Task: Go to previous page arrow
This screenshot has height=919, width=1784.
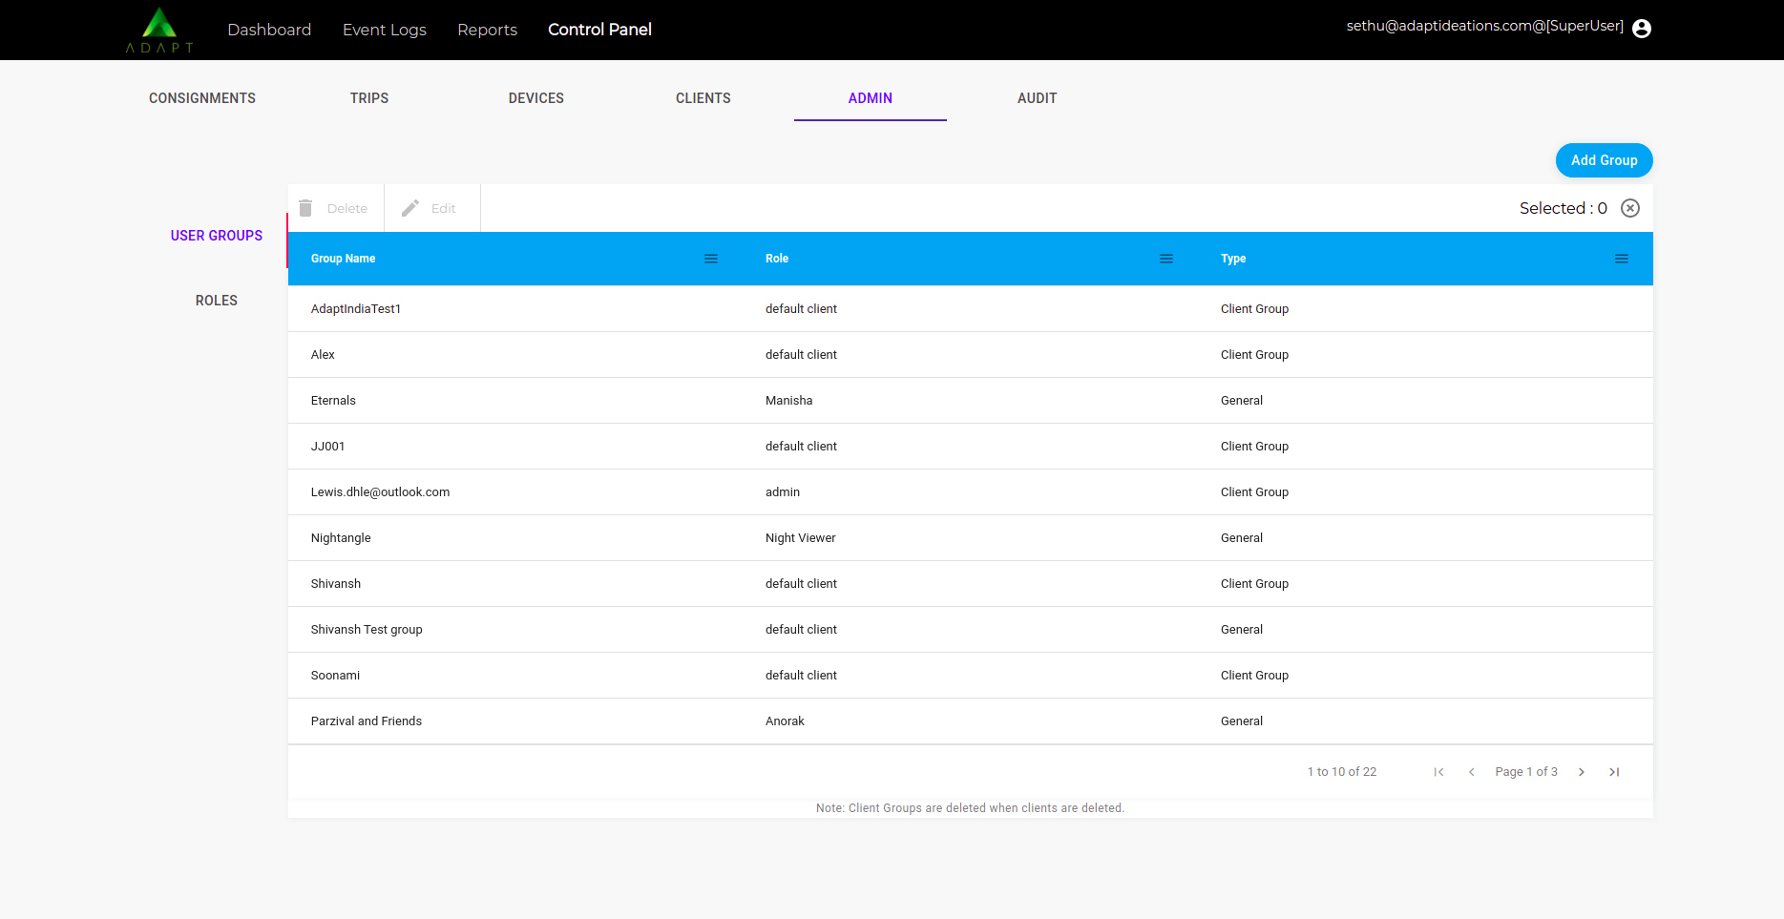Action: [1471, 772]
